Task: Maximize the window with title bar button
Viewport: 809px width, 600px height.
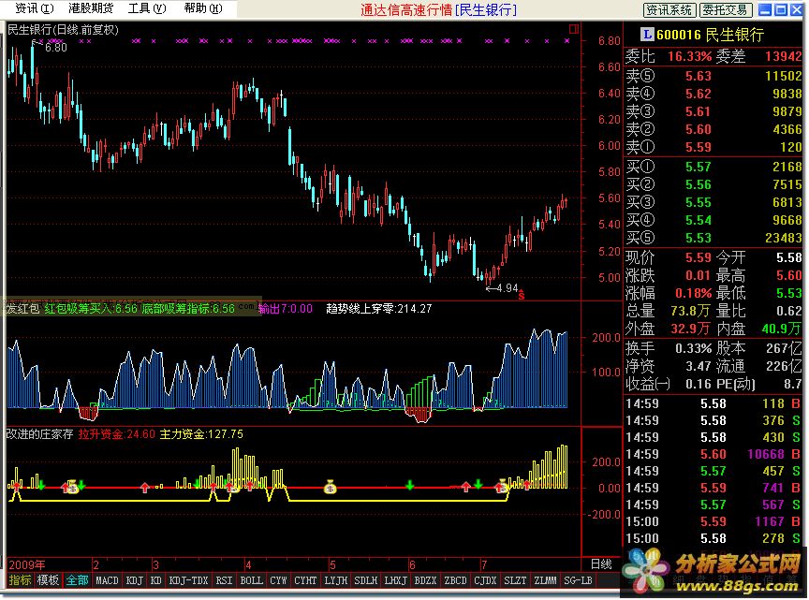Action: (781, 9)
